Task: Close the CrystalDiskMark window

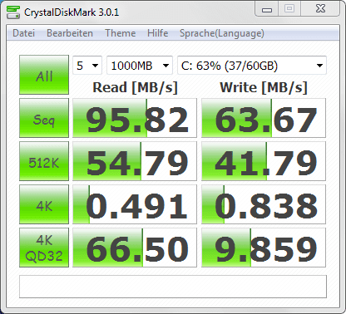Action: [320, 9]
